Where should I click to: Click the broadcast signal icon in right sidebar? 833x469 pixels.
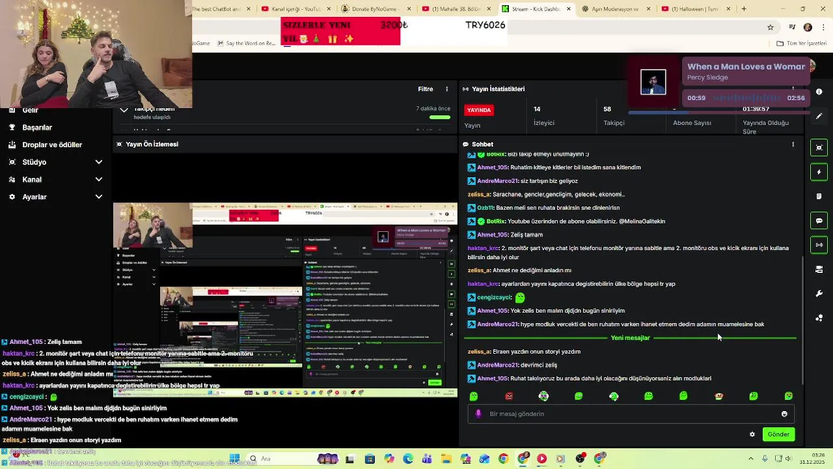click(819, 245)
